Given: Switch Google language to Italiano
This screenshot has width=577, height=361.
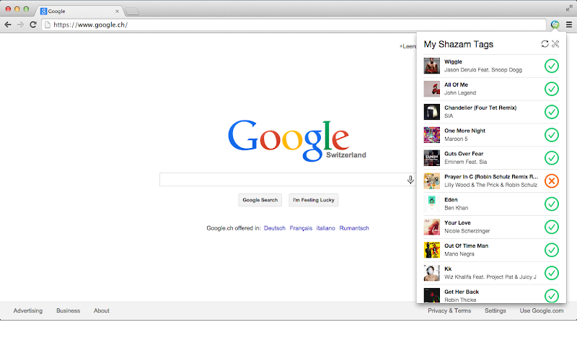Looking at the screenshot, I should point(326,228).
